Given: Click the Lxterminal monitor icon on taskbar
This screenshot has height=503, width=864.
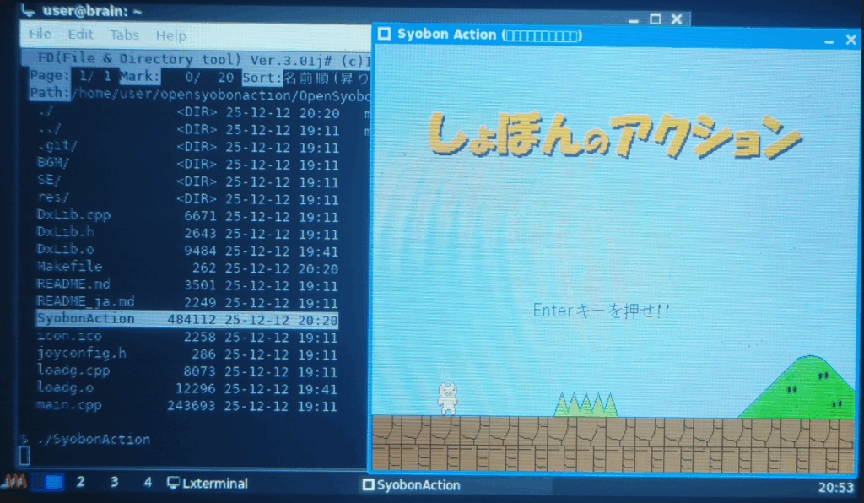Looking at the screenshot, I should point(173,484).
